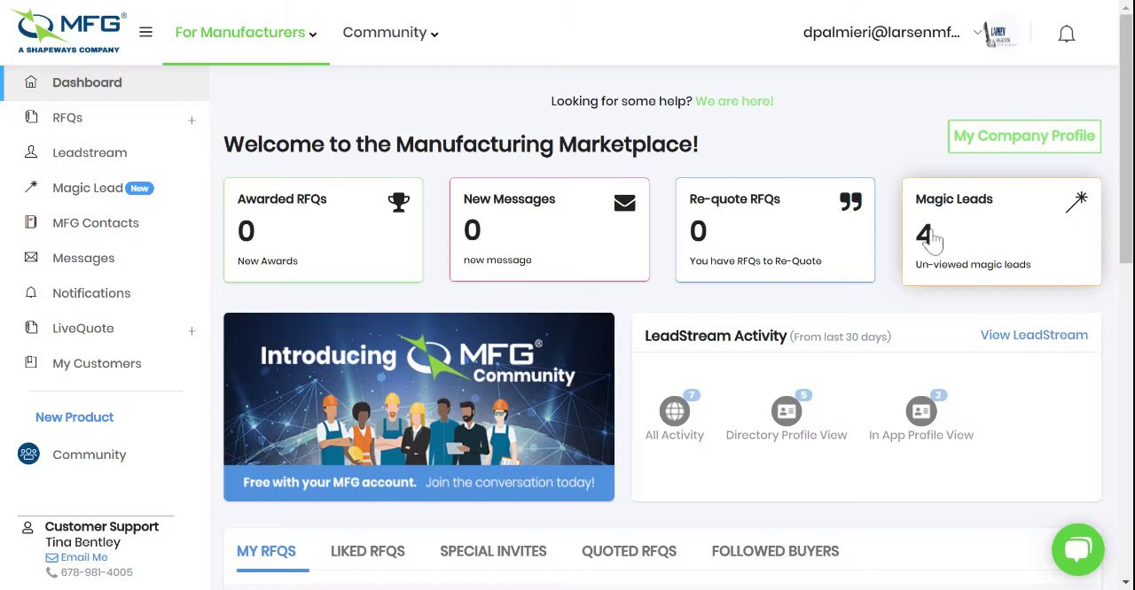Click the In App Profile View icon
This screenshot has height=590, width=1135.
(x=920, y=411)
